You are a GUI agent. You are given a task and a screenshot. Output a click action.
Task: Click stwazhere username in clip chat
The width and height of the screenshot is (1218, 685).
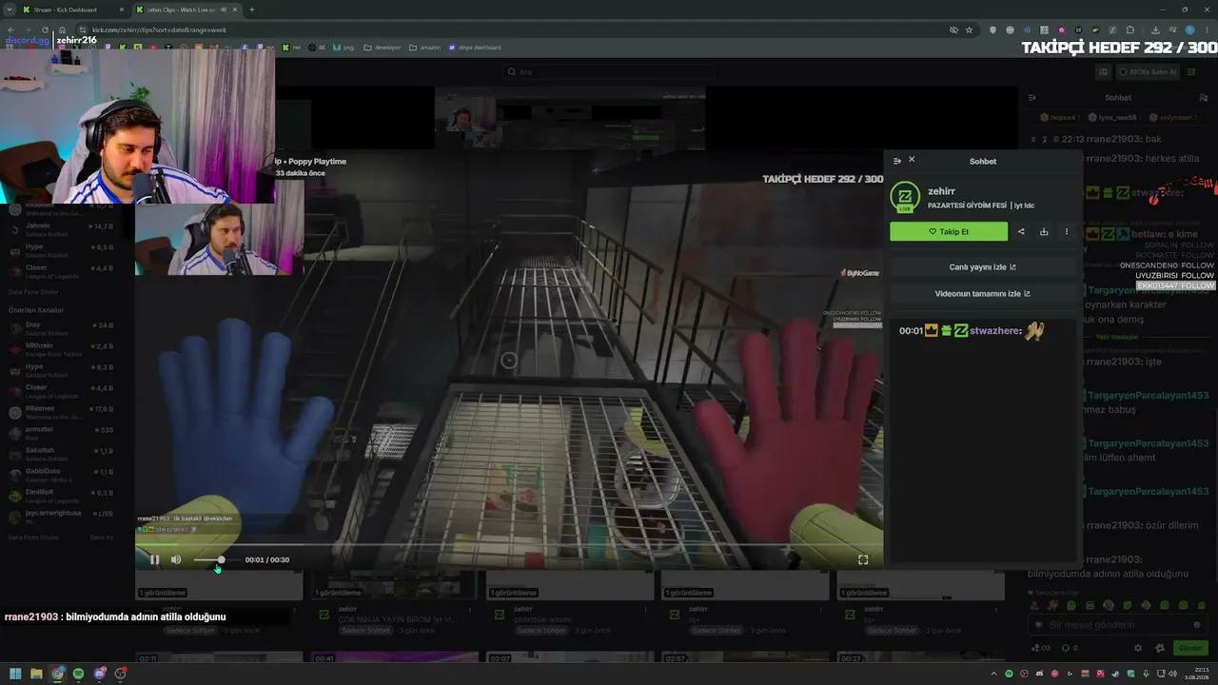(x=995, y=331)
